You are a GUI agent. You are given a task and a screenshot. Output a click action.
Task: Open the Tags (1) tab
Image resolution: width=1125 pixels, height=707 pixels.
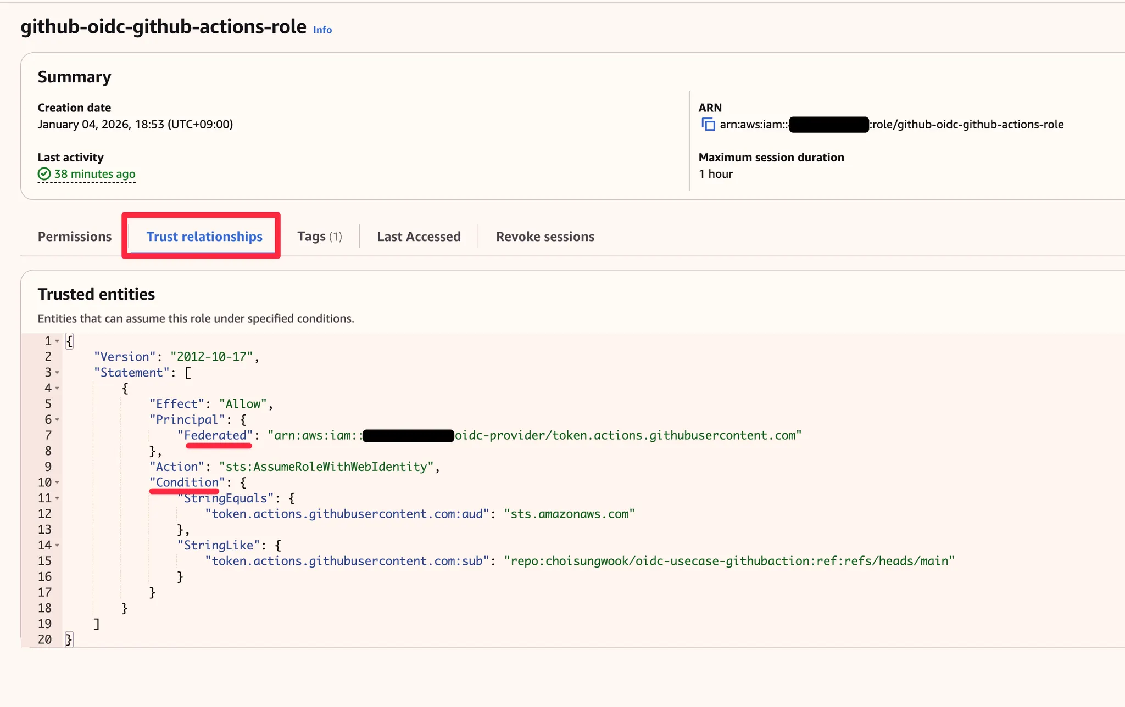coord(320,237)
